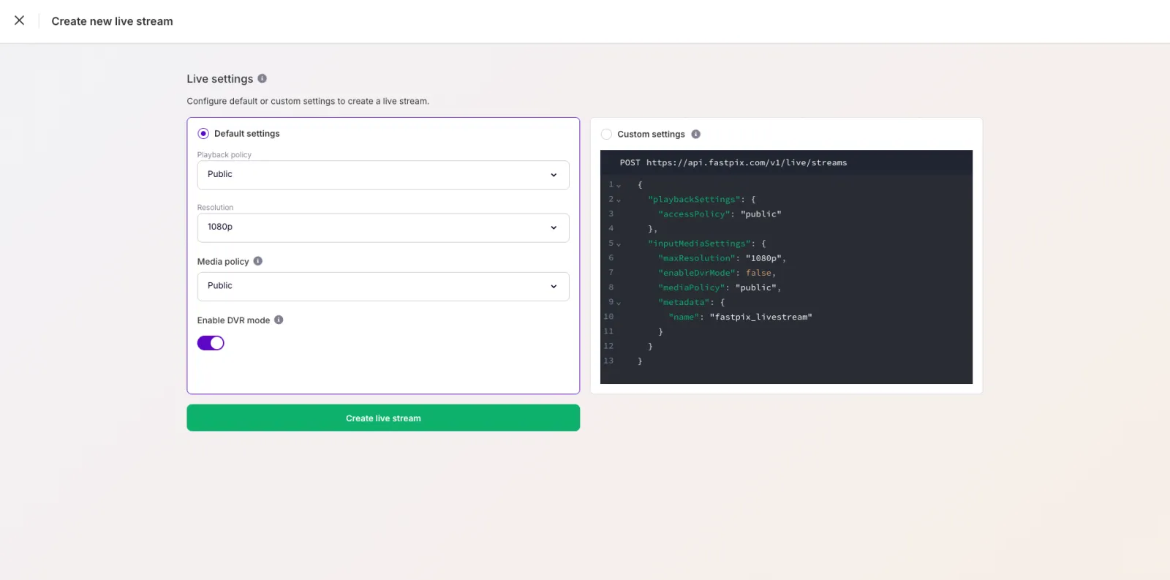The width and height of the screenshot is (1170, 580).
Task: Click the "fastpix_livestream" name value in code
Action: pos(760,317)
